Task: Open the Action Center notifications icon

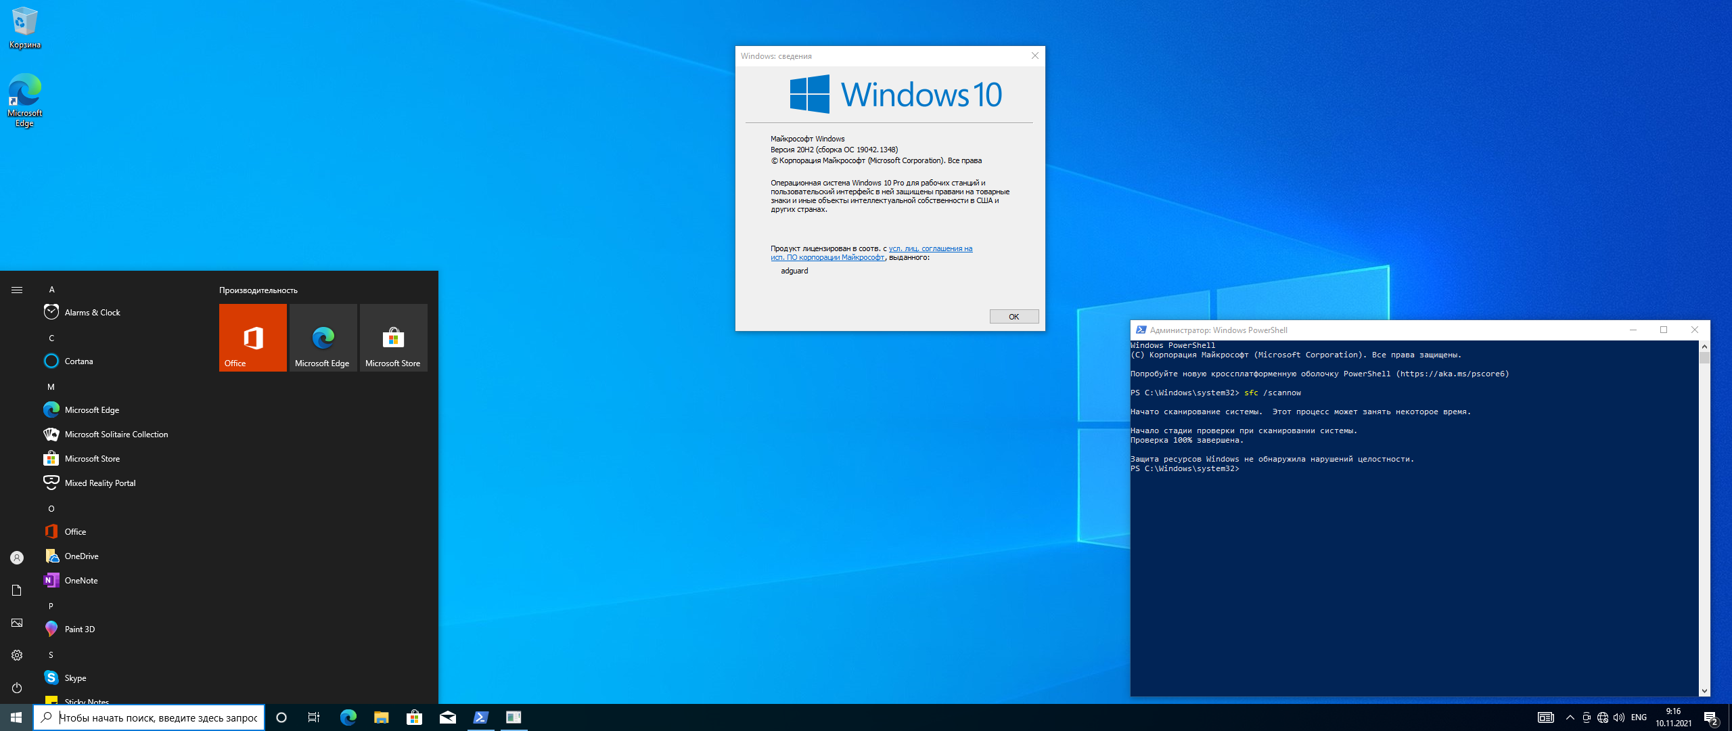Action: coord(1711,717)
